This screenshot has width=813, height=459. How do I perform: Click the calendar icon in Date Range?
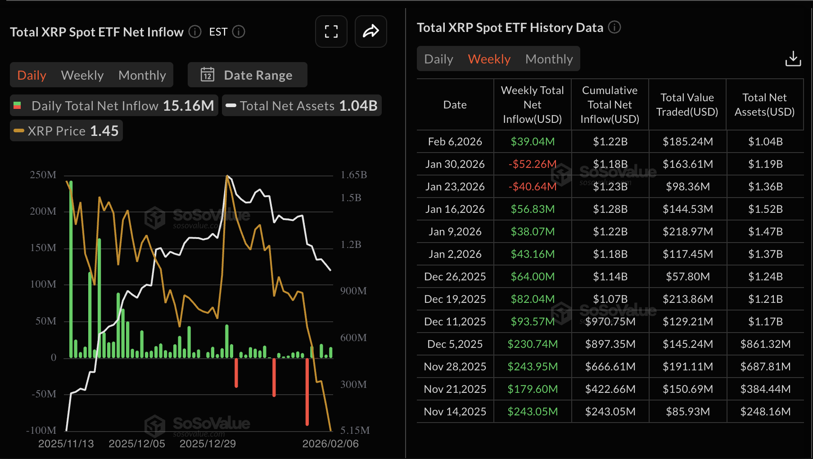(208, 75)
